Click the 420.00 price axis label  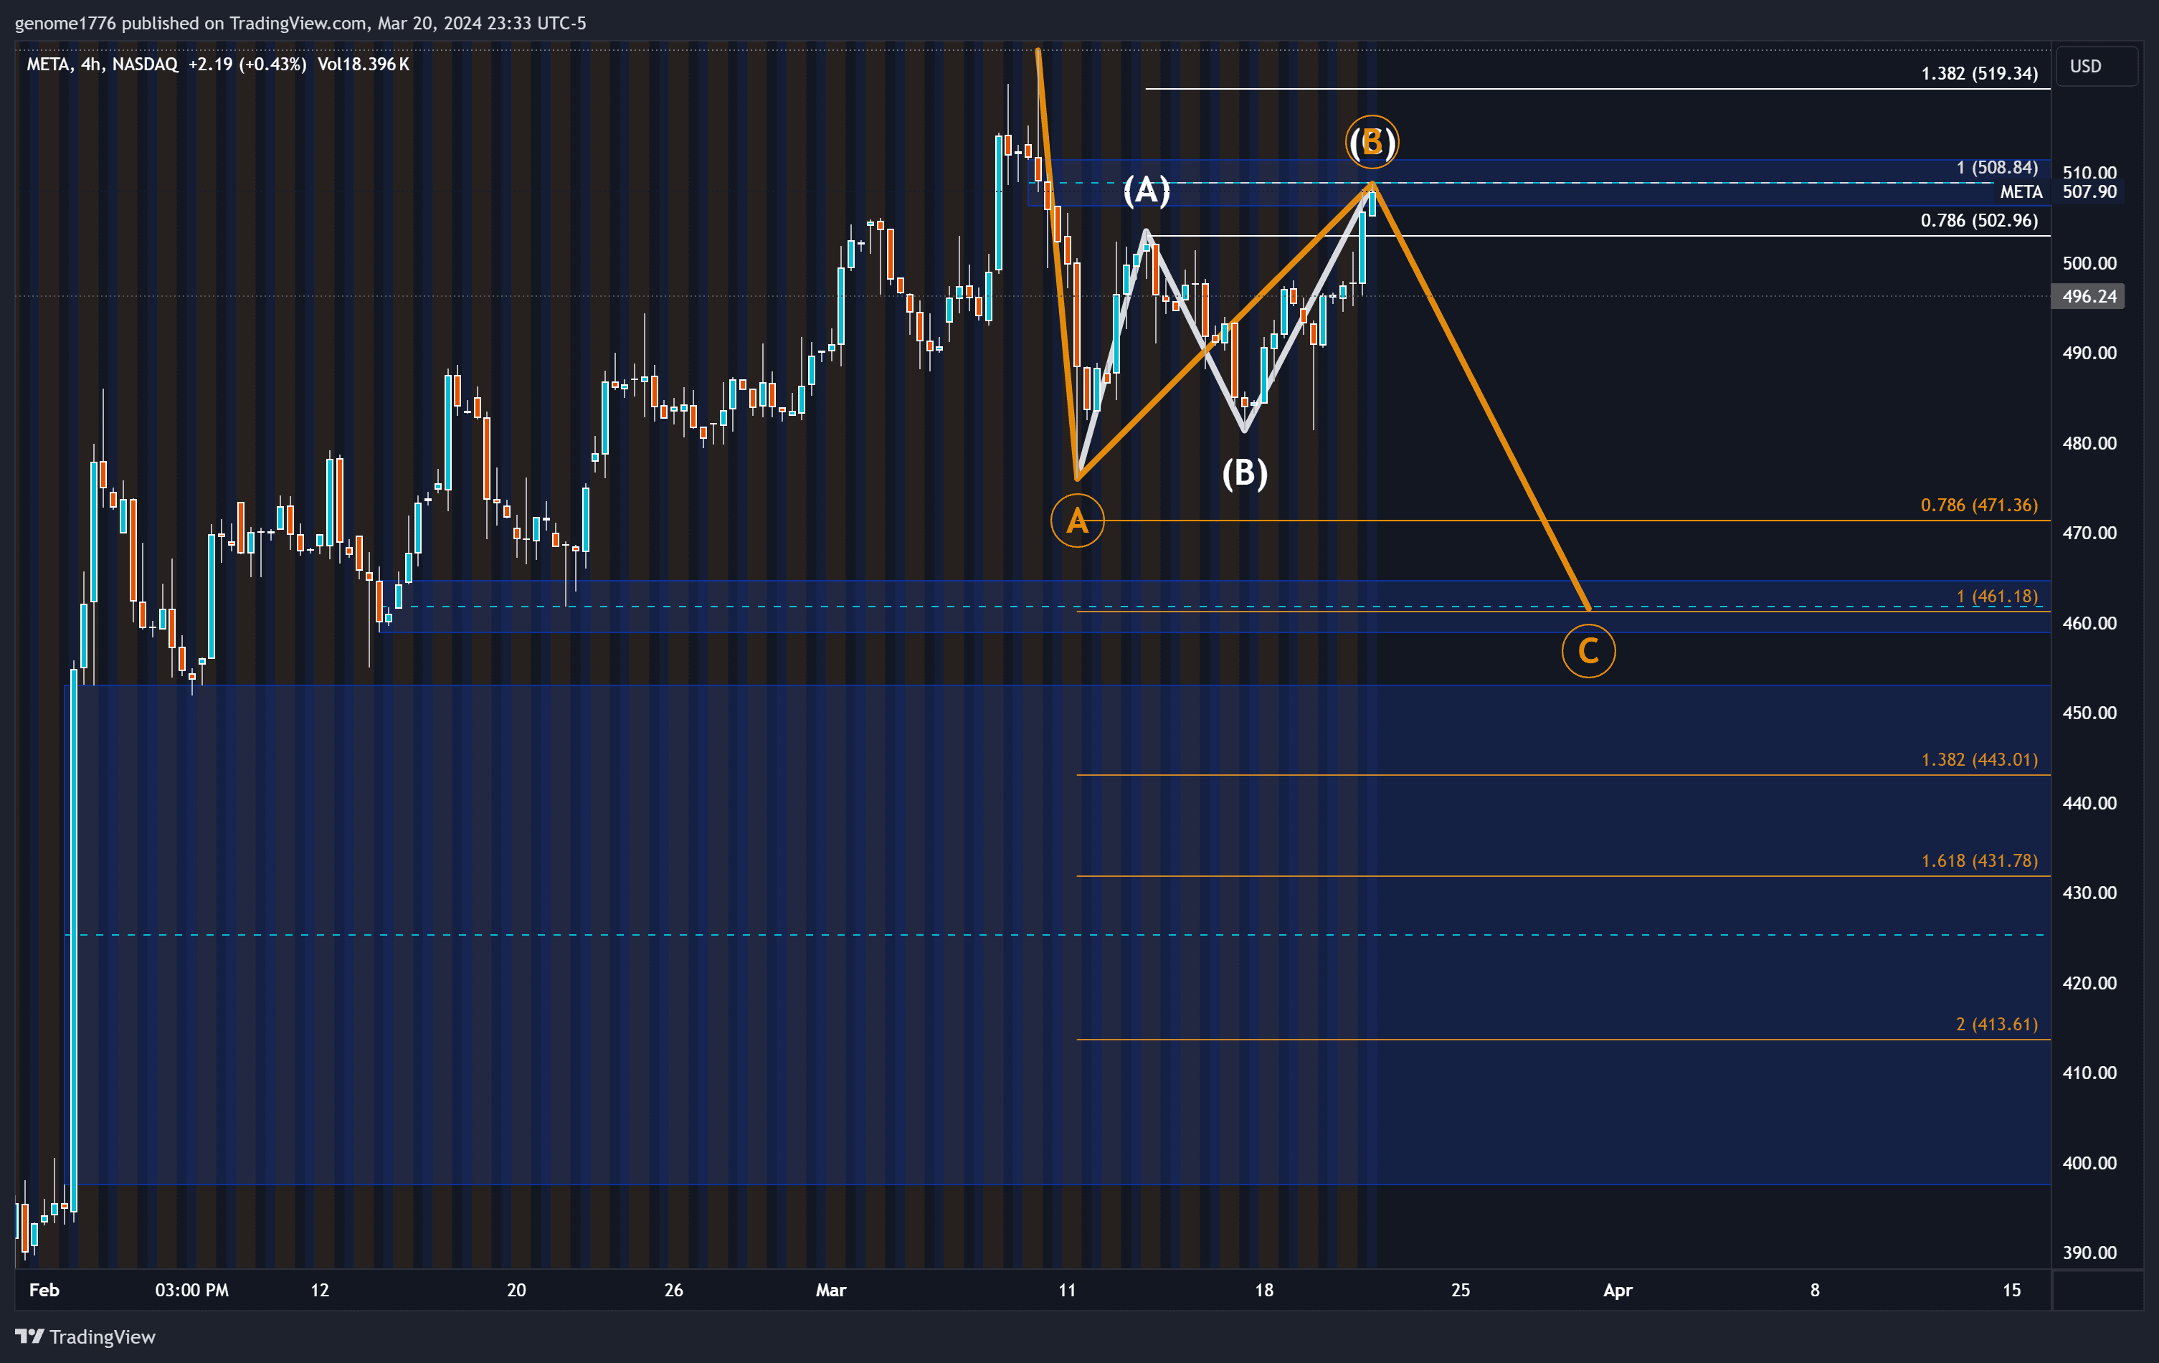point(2089,983)
